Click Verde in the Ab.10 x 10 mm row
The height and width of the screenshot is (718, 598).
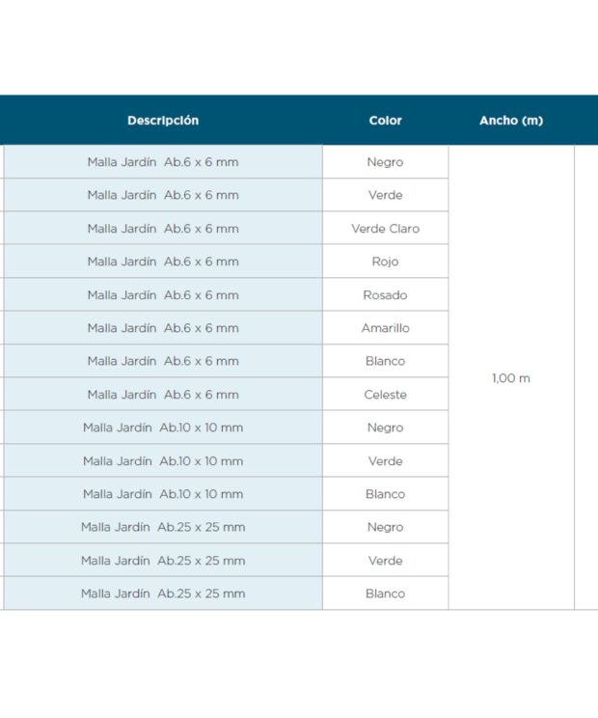(385, 461)
